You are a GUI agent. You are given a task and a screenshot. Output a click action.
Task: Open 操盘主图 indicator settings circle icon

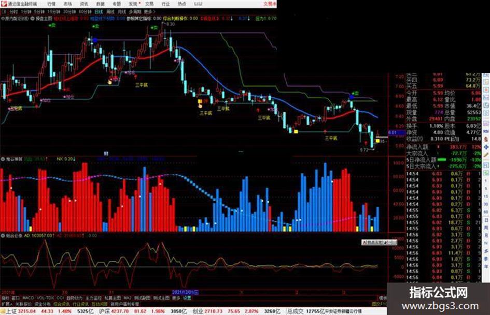tap(32, 19)
